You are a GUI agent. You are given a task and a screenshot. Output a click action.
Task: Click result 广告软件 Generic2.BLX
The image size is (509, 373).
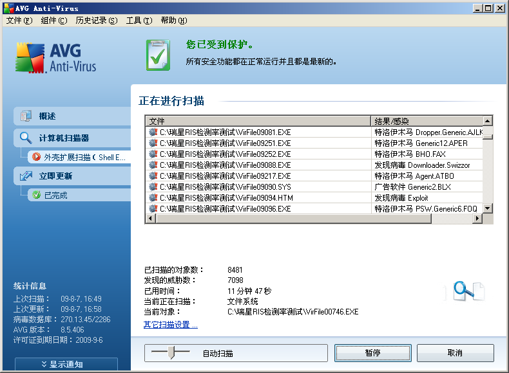tap(412, 186)
